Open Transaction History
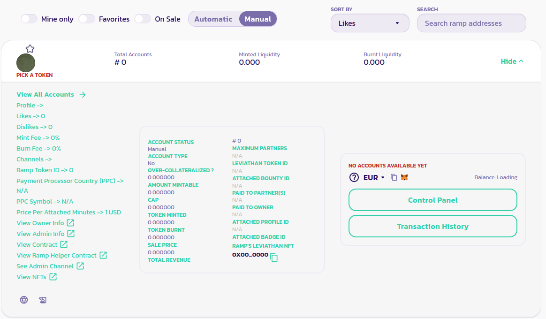Screen dimensions: 546x319 pos(432,227)
